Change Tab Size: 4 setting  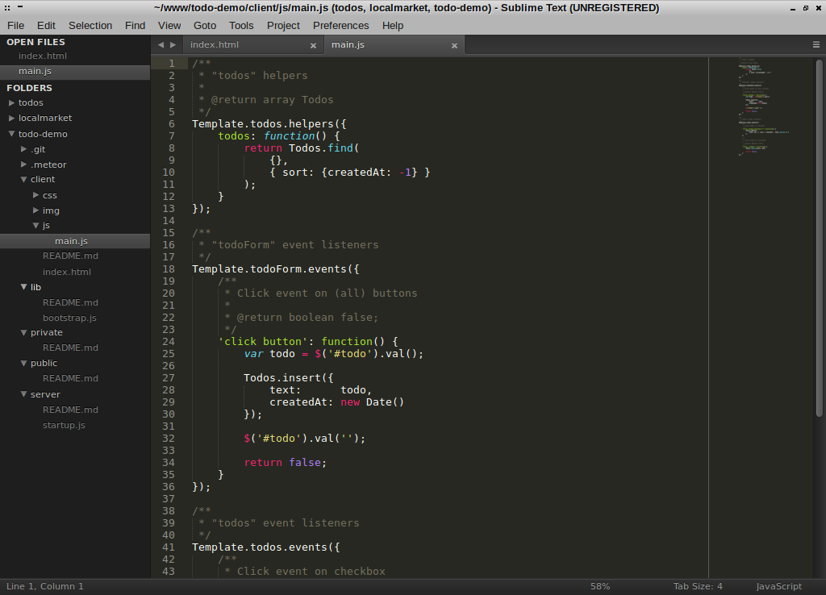point(698,586)
